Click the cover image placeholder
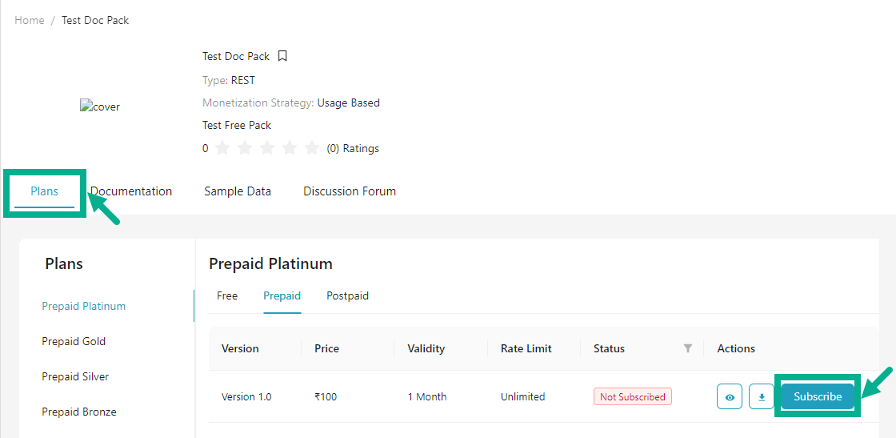 (100, 106)
